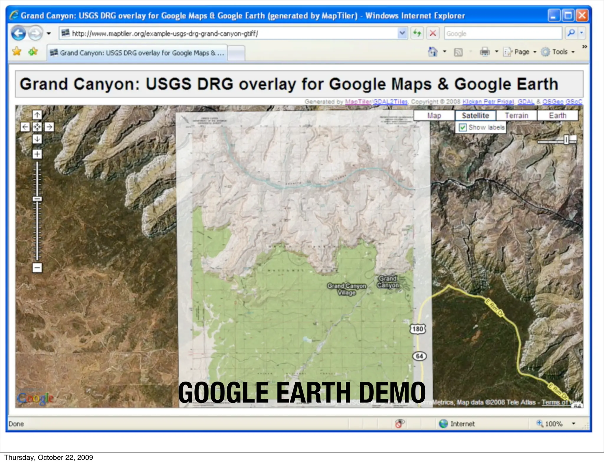The height and width of the screenshot is (464, 604).
Task: Pan the map down
Action: [x=37, y=139]
